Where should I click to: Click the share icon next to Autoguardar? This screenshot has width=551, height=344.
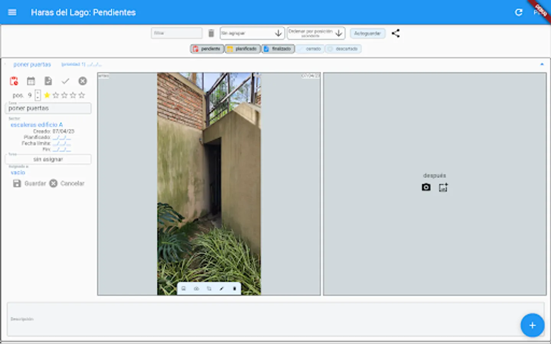(396, 33)
